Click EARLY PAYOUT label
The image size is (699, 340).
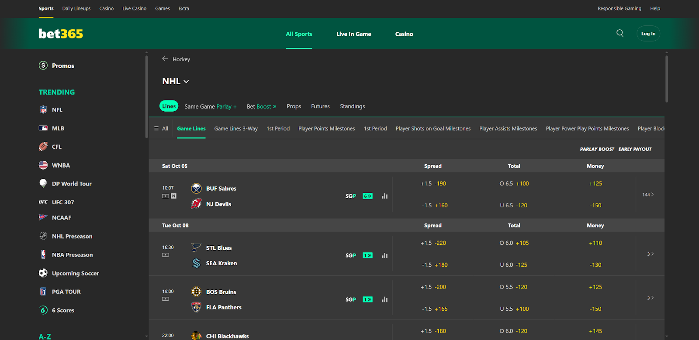click(x=635, y=149)
